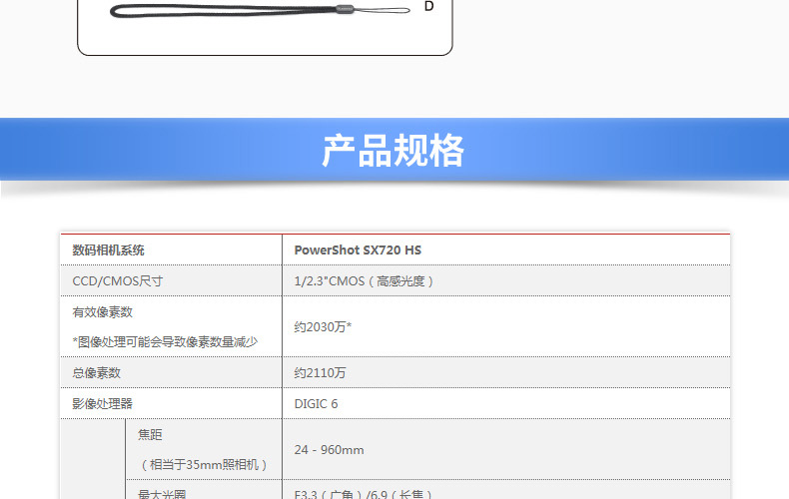The height and width of the screenshot is (499, 789).
Task: Click the 产品规格 banner heading
Action: coord(393,151)
